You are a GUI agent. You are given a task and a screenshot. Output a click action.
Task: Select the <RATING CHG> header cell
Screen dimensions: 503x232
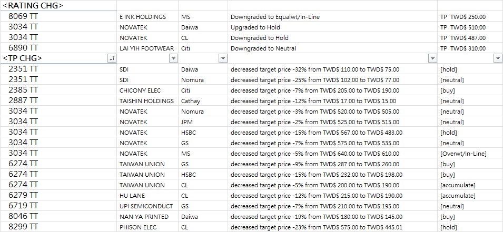pos(58,5)
